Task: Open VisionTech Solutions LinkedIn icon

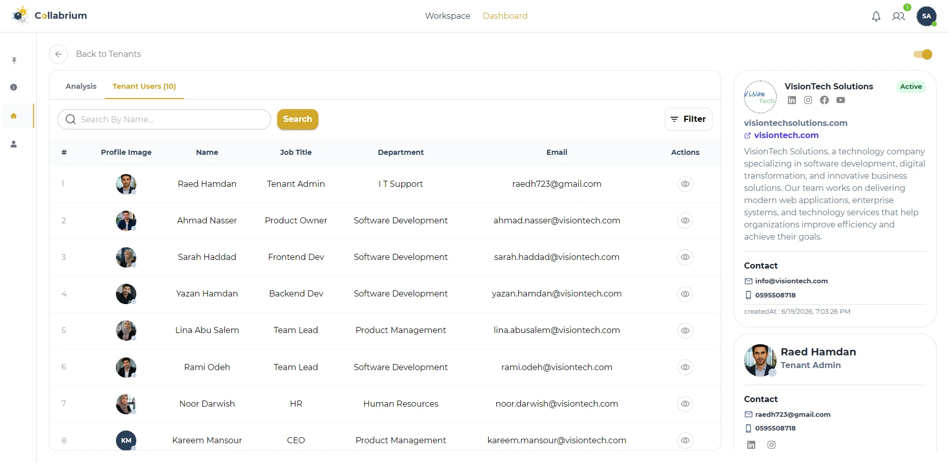Action: point(792,100)
